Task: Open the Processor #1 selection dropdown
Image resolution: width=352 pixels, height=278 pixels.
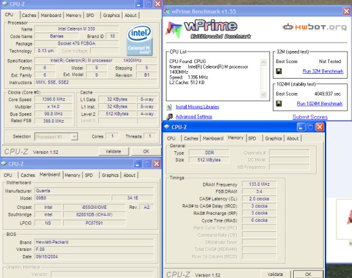Action: click(74, 137)
